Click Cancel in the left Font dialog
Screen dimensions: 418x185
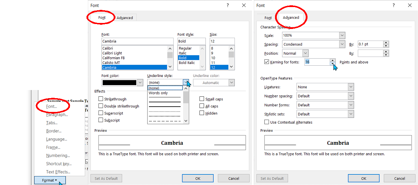click(233, 178)
